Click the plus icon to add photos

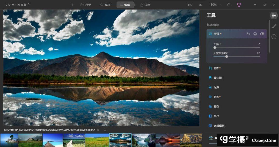tap(72, 5)
